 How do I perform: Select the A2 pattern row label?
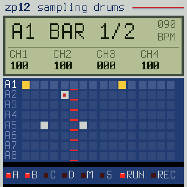click(11, 95)
